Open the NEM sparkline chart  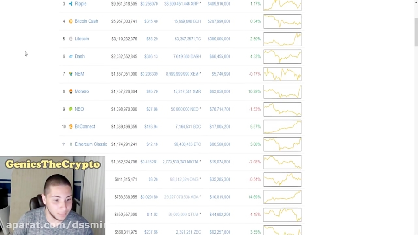282,74
